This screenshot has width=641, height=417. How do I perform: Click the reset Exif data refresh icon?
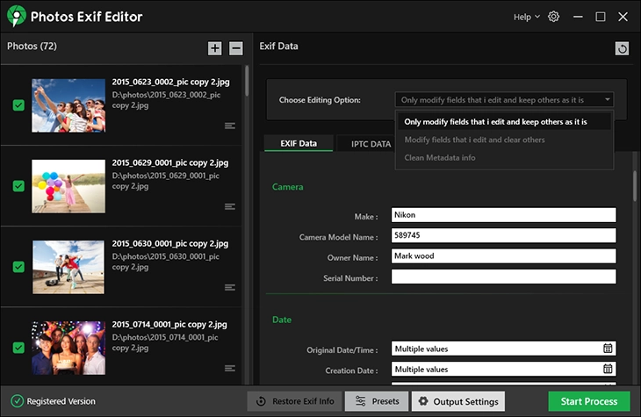point(623,49)
